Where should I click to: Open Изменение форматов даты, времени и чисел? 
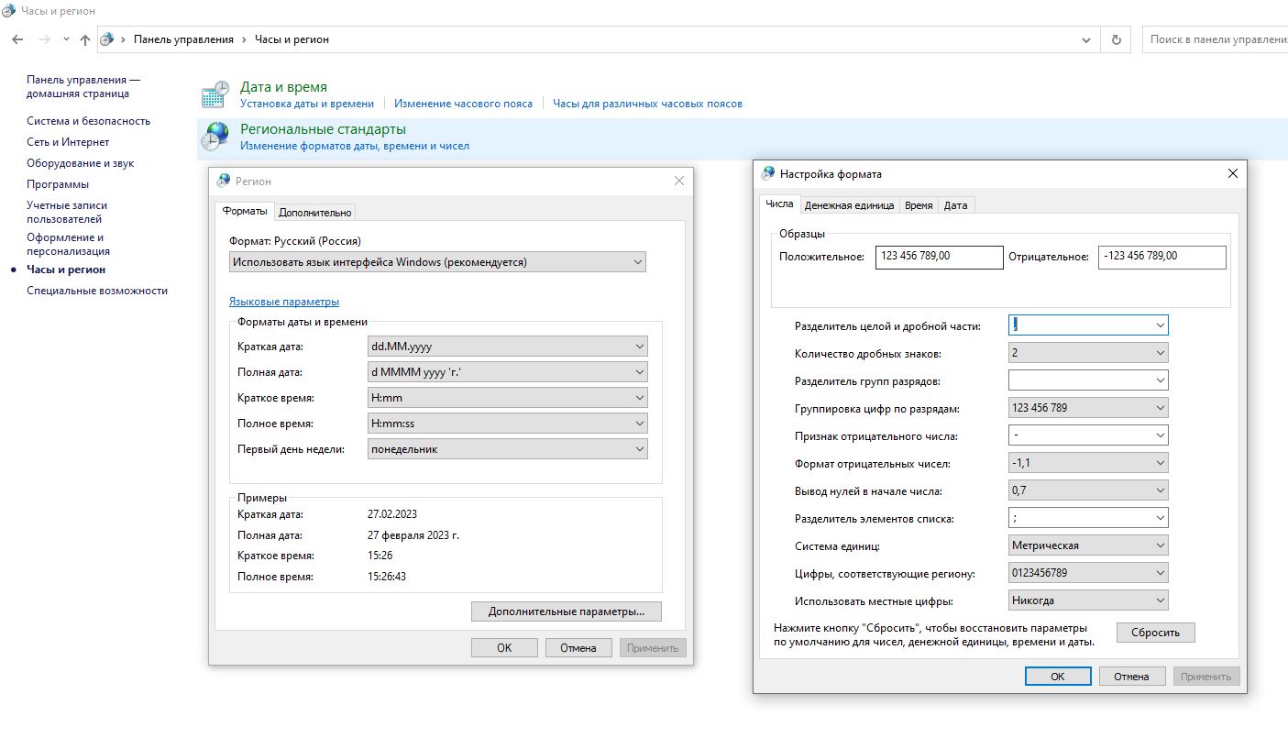[x=355, y=146]
